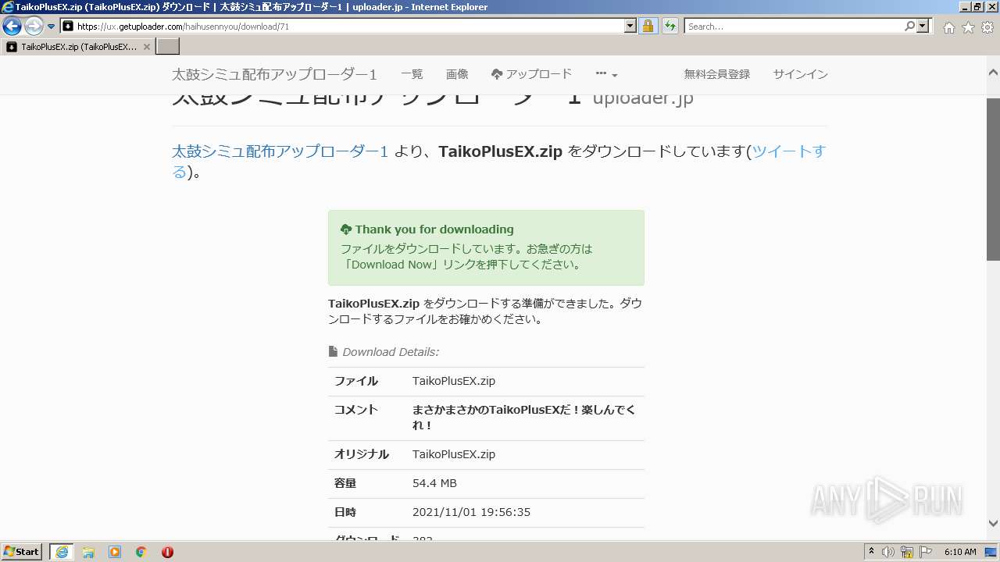The image size is (1000, 562).
Task: Click the date 2021/11/01 19:56:35
Action: [471, 512]
